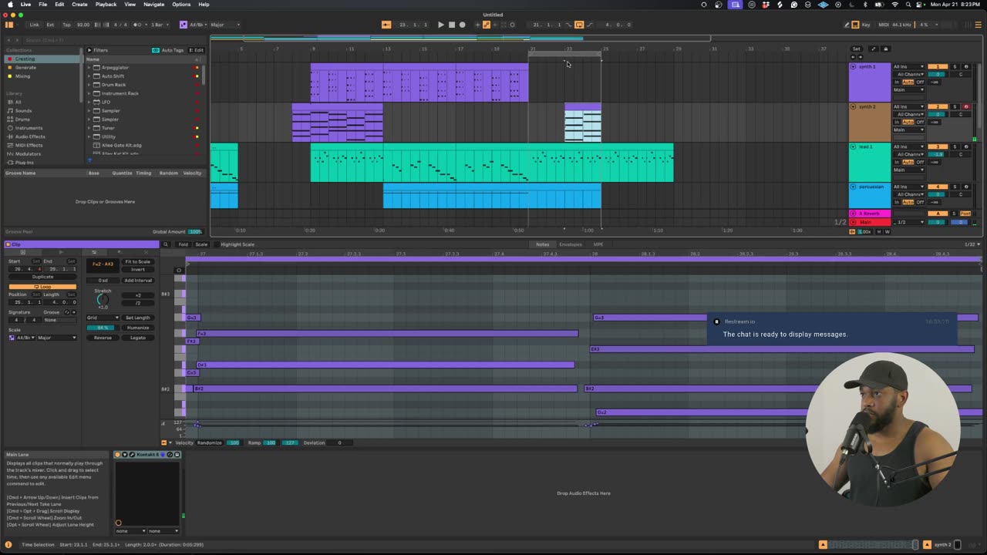Click the Lock Envelopes padlock icon
Viewport: 987px width, 555px height.
pyautogui.click(x=885, y=49)
